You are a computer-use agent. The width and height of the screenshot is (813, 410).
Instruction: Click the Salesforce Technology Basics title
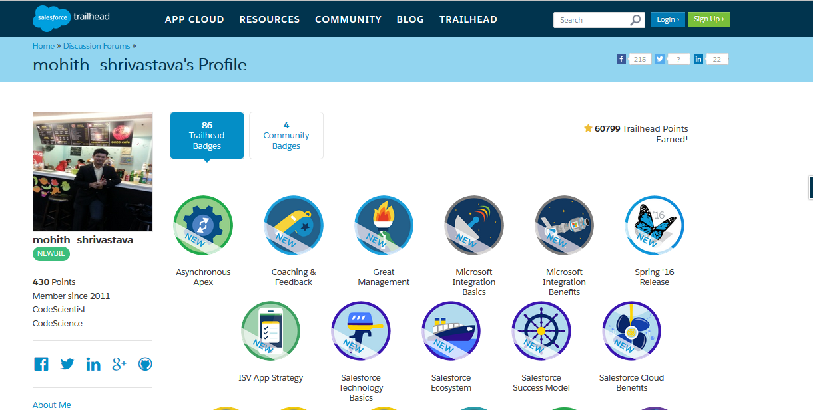click(x=361, y=387)
